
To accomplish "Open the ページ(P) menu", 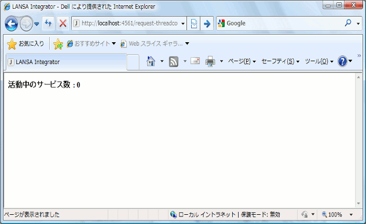I will [x=242, y=61].
